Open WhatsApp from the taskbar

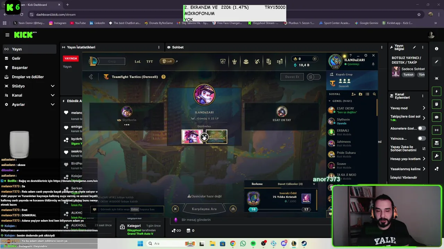coord(243,243)
